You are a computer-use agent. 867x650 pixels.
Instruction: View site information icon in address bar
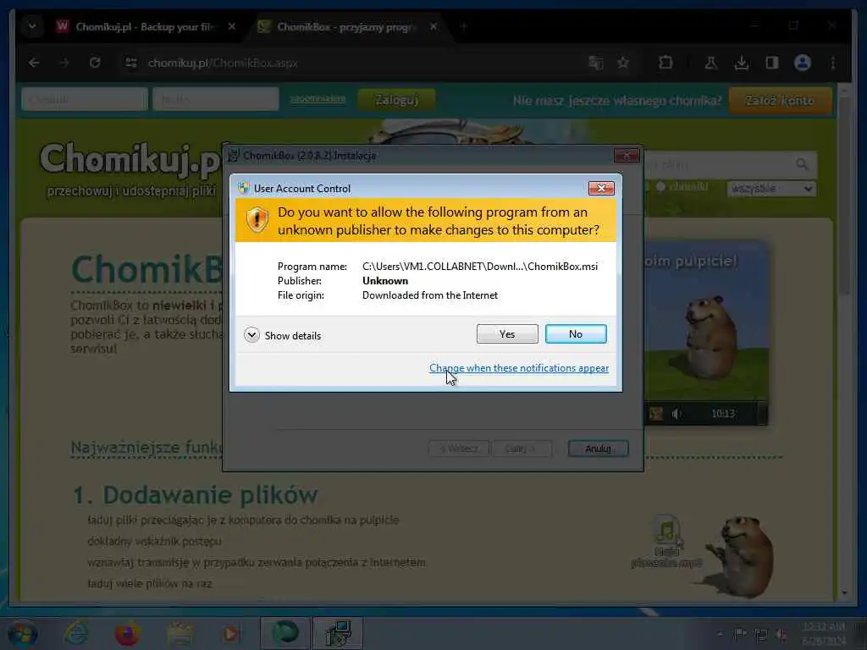(131, 63)
